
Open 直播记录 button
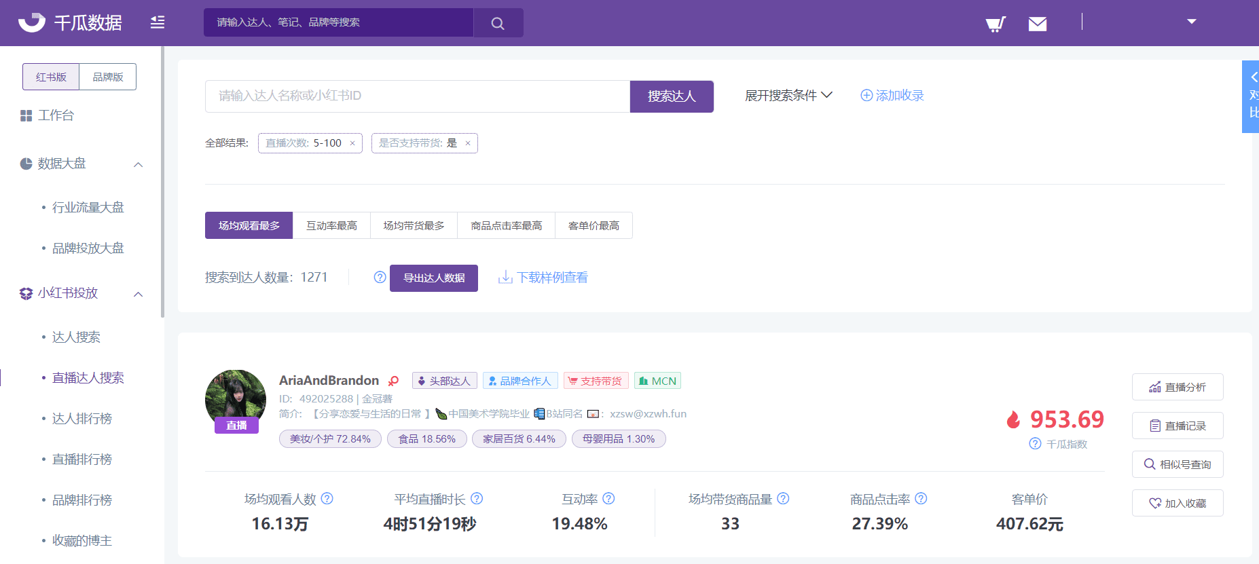tap(1178, 426)
